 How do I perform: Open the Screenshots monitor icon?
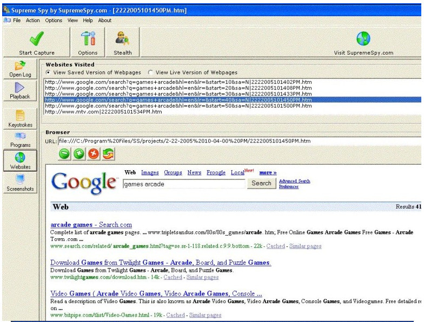pyautogui.click(x=20, y=179)
